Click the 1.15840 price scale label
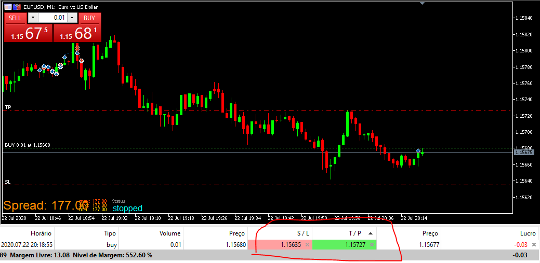Screen dimensions: 540x263 pyautogui.click(x=525, y=18)
